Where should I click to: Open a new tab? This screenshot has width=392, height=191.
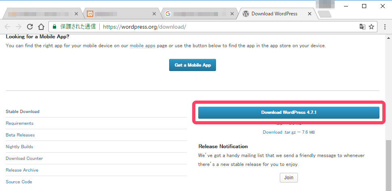coord(325,14)
